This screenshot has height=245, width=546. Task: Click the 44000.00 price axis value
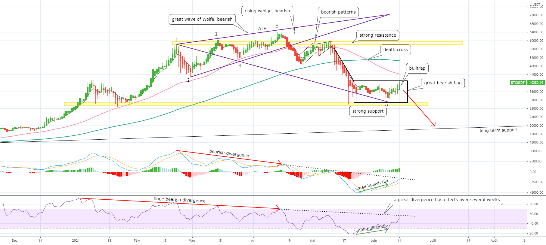click(536, 74)
